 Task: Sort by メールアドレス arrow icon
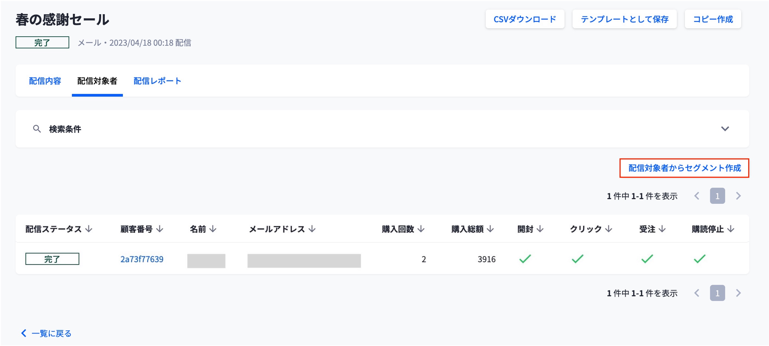(312, 229)
